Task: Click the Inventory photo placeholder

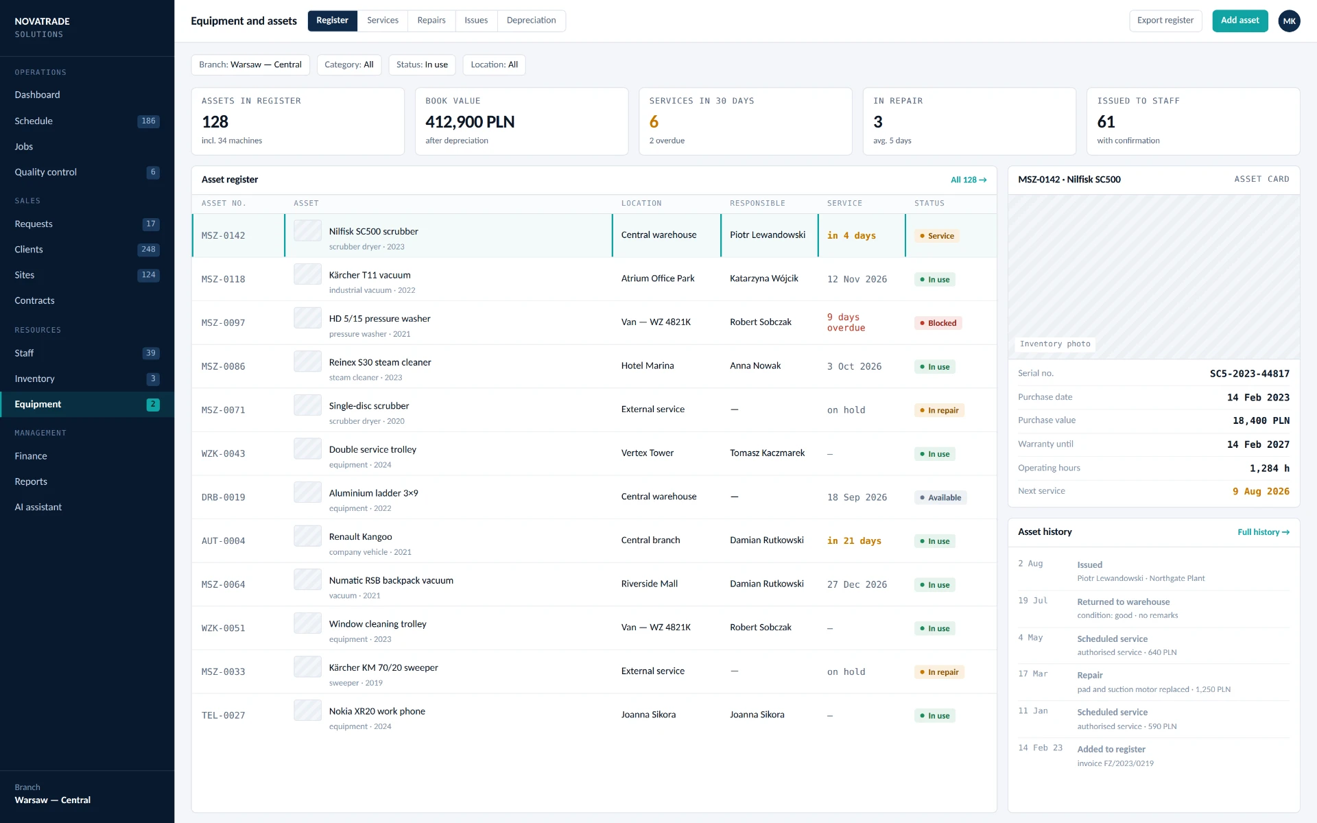Action: point(1154,277)
